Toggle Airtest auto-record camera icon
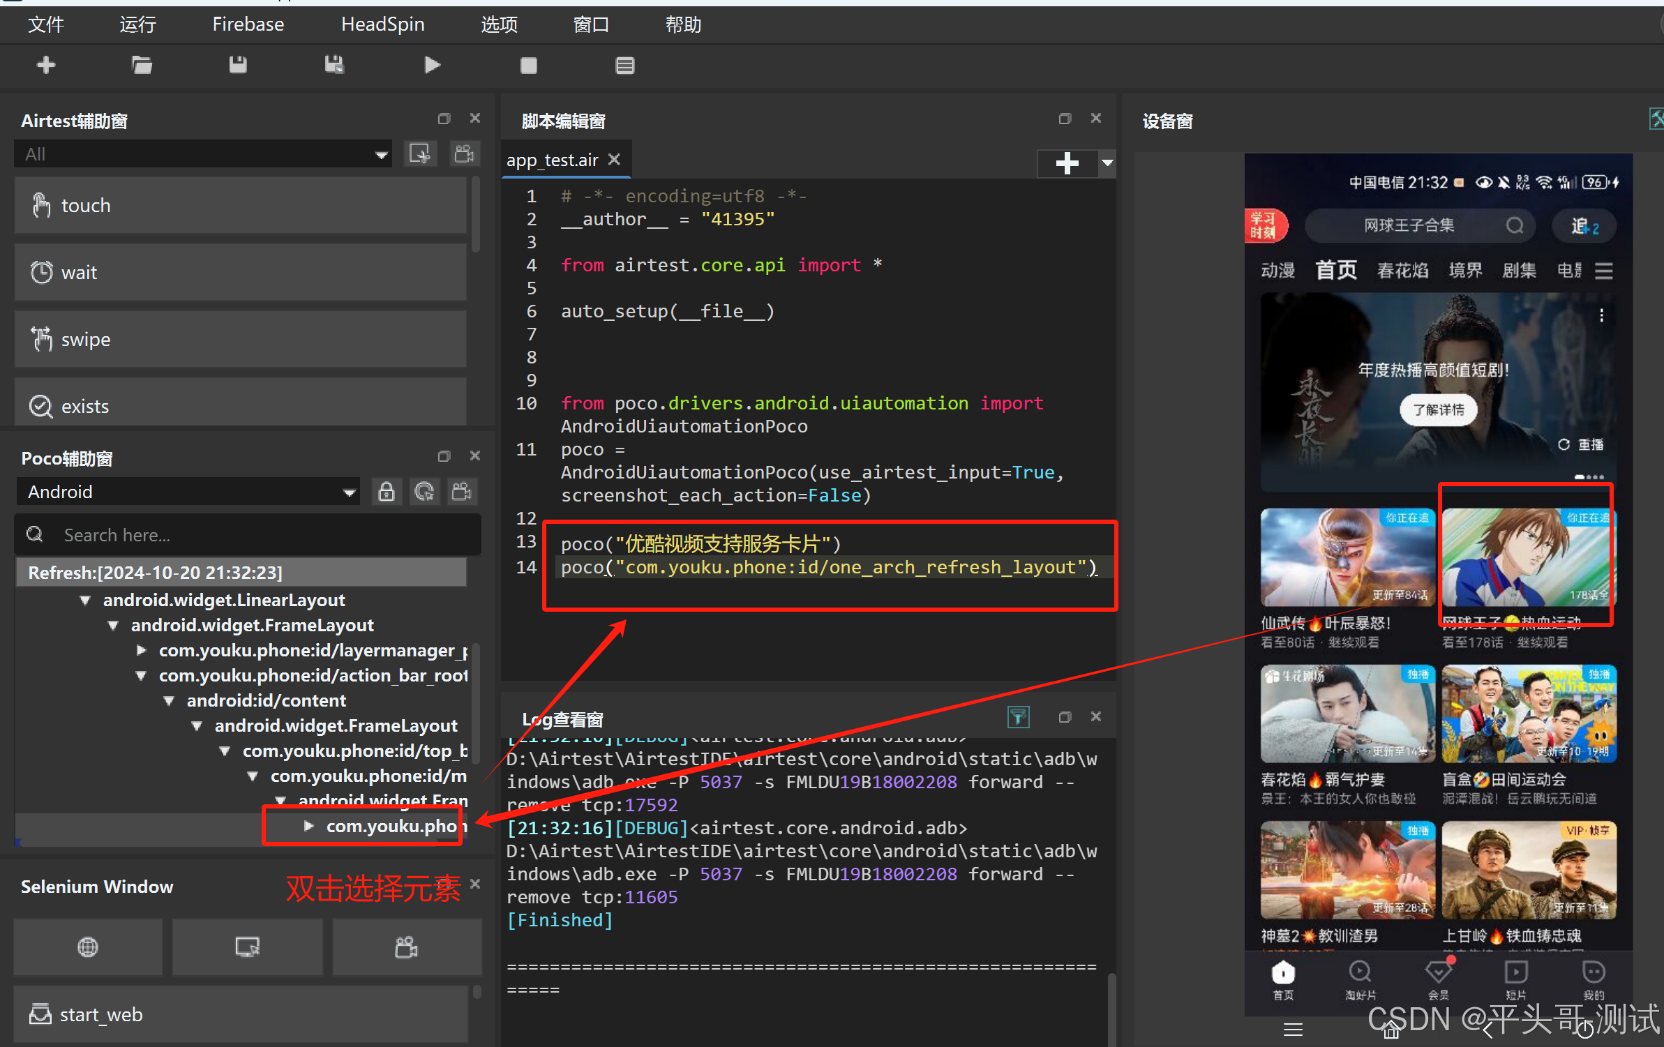1664x1047 pixels. 464,153
